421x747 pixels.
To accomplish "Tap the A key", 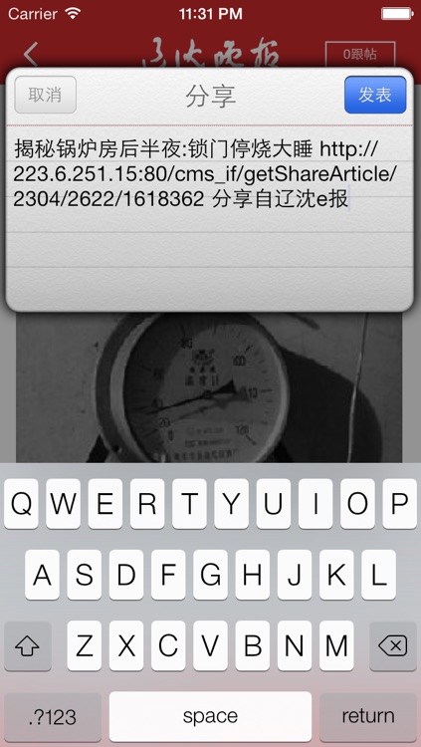I will click(x=42, y=575).
